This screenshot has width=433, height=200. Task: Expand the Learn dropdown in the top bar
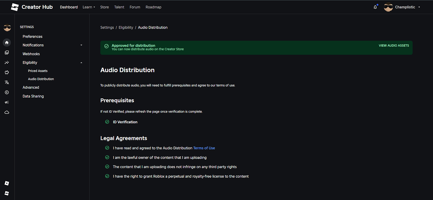[89, 7]
